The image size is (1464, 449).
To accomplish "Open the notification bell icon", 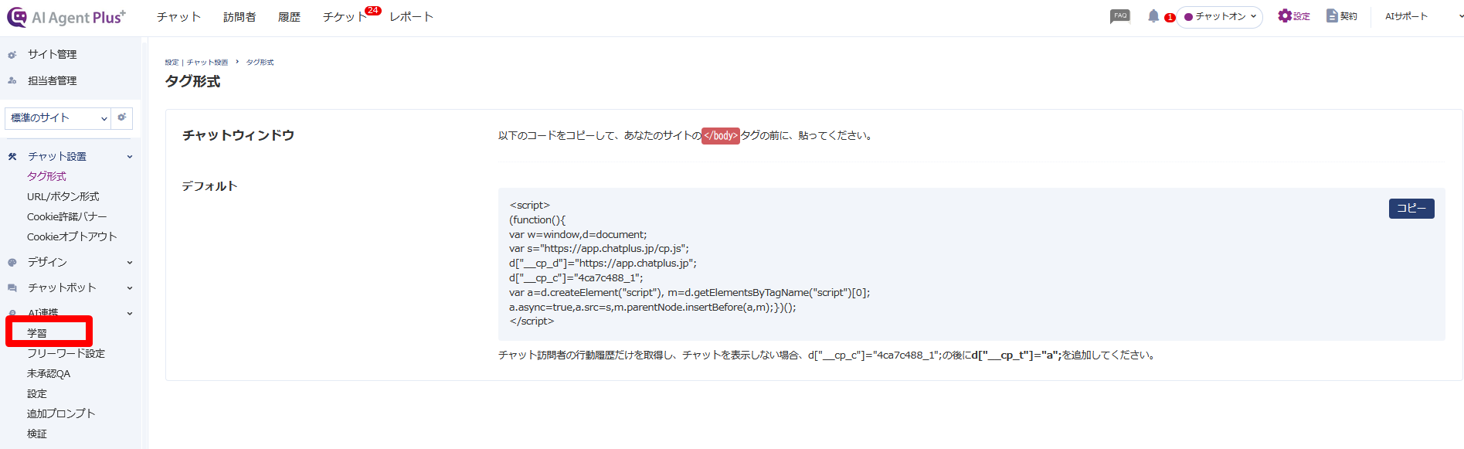I will 1153,16.
